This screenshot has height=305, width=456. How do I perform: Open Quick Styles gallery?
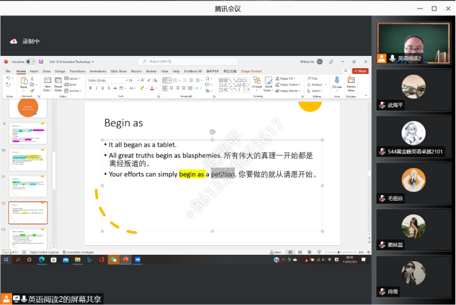[x=269, y=84]
